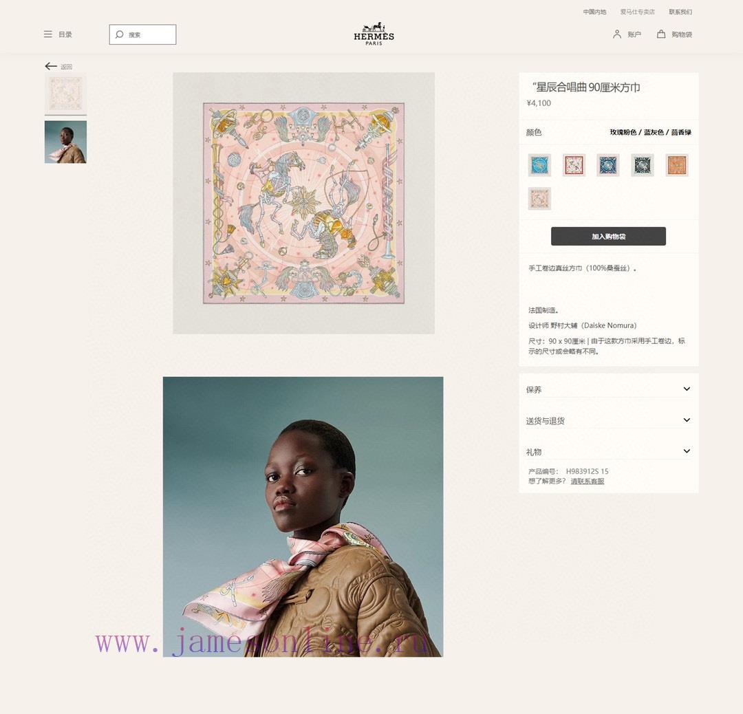Open 爱马仕专卖店 store locator link
The image size is (743, 714).
637,12
